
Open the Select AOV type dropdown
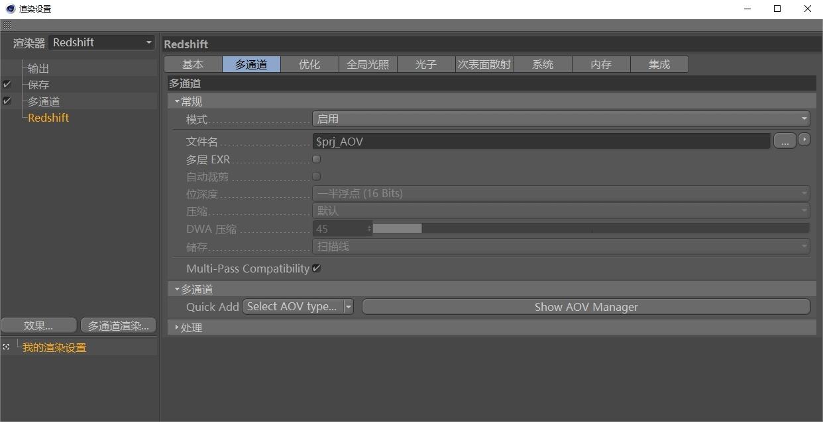pyautogui.click(x=298, y=306)
